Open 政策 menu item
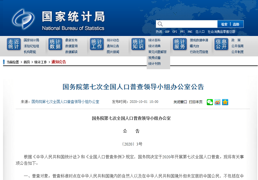Image resolution: width=258 pixels, height=180 pixels. [236, 40]
